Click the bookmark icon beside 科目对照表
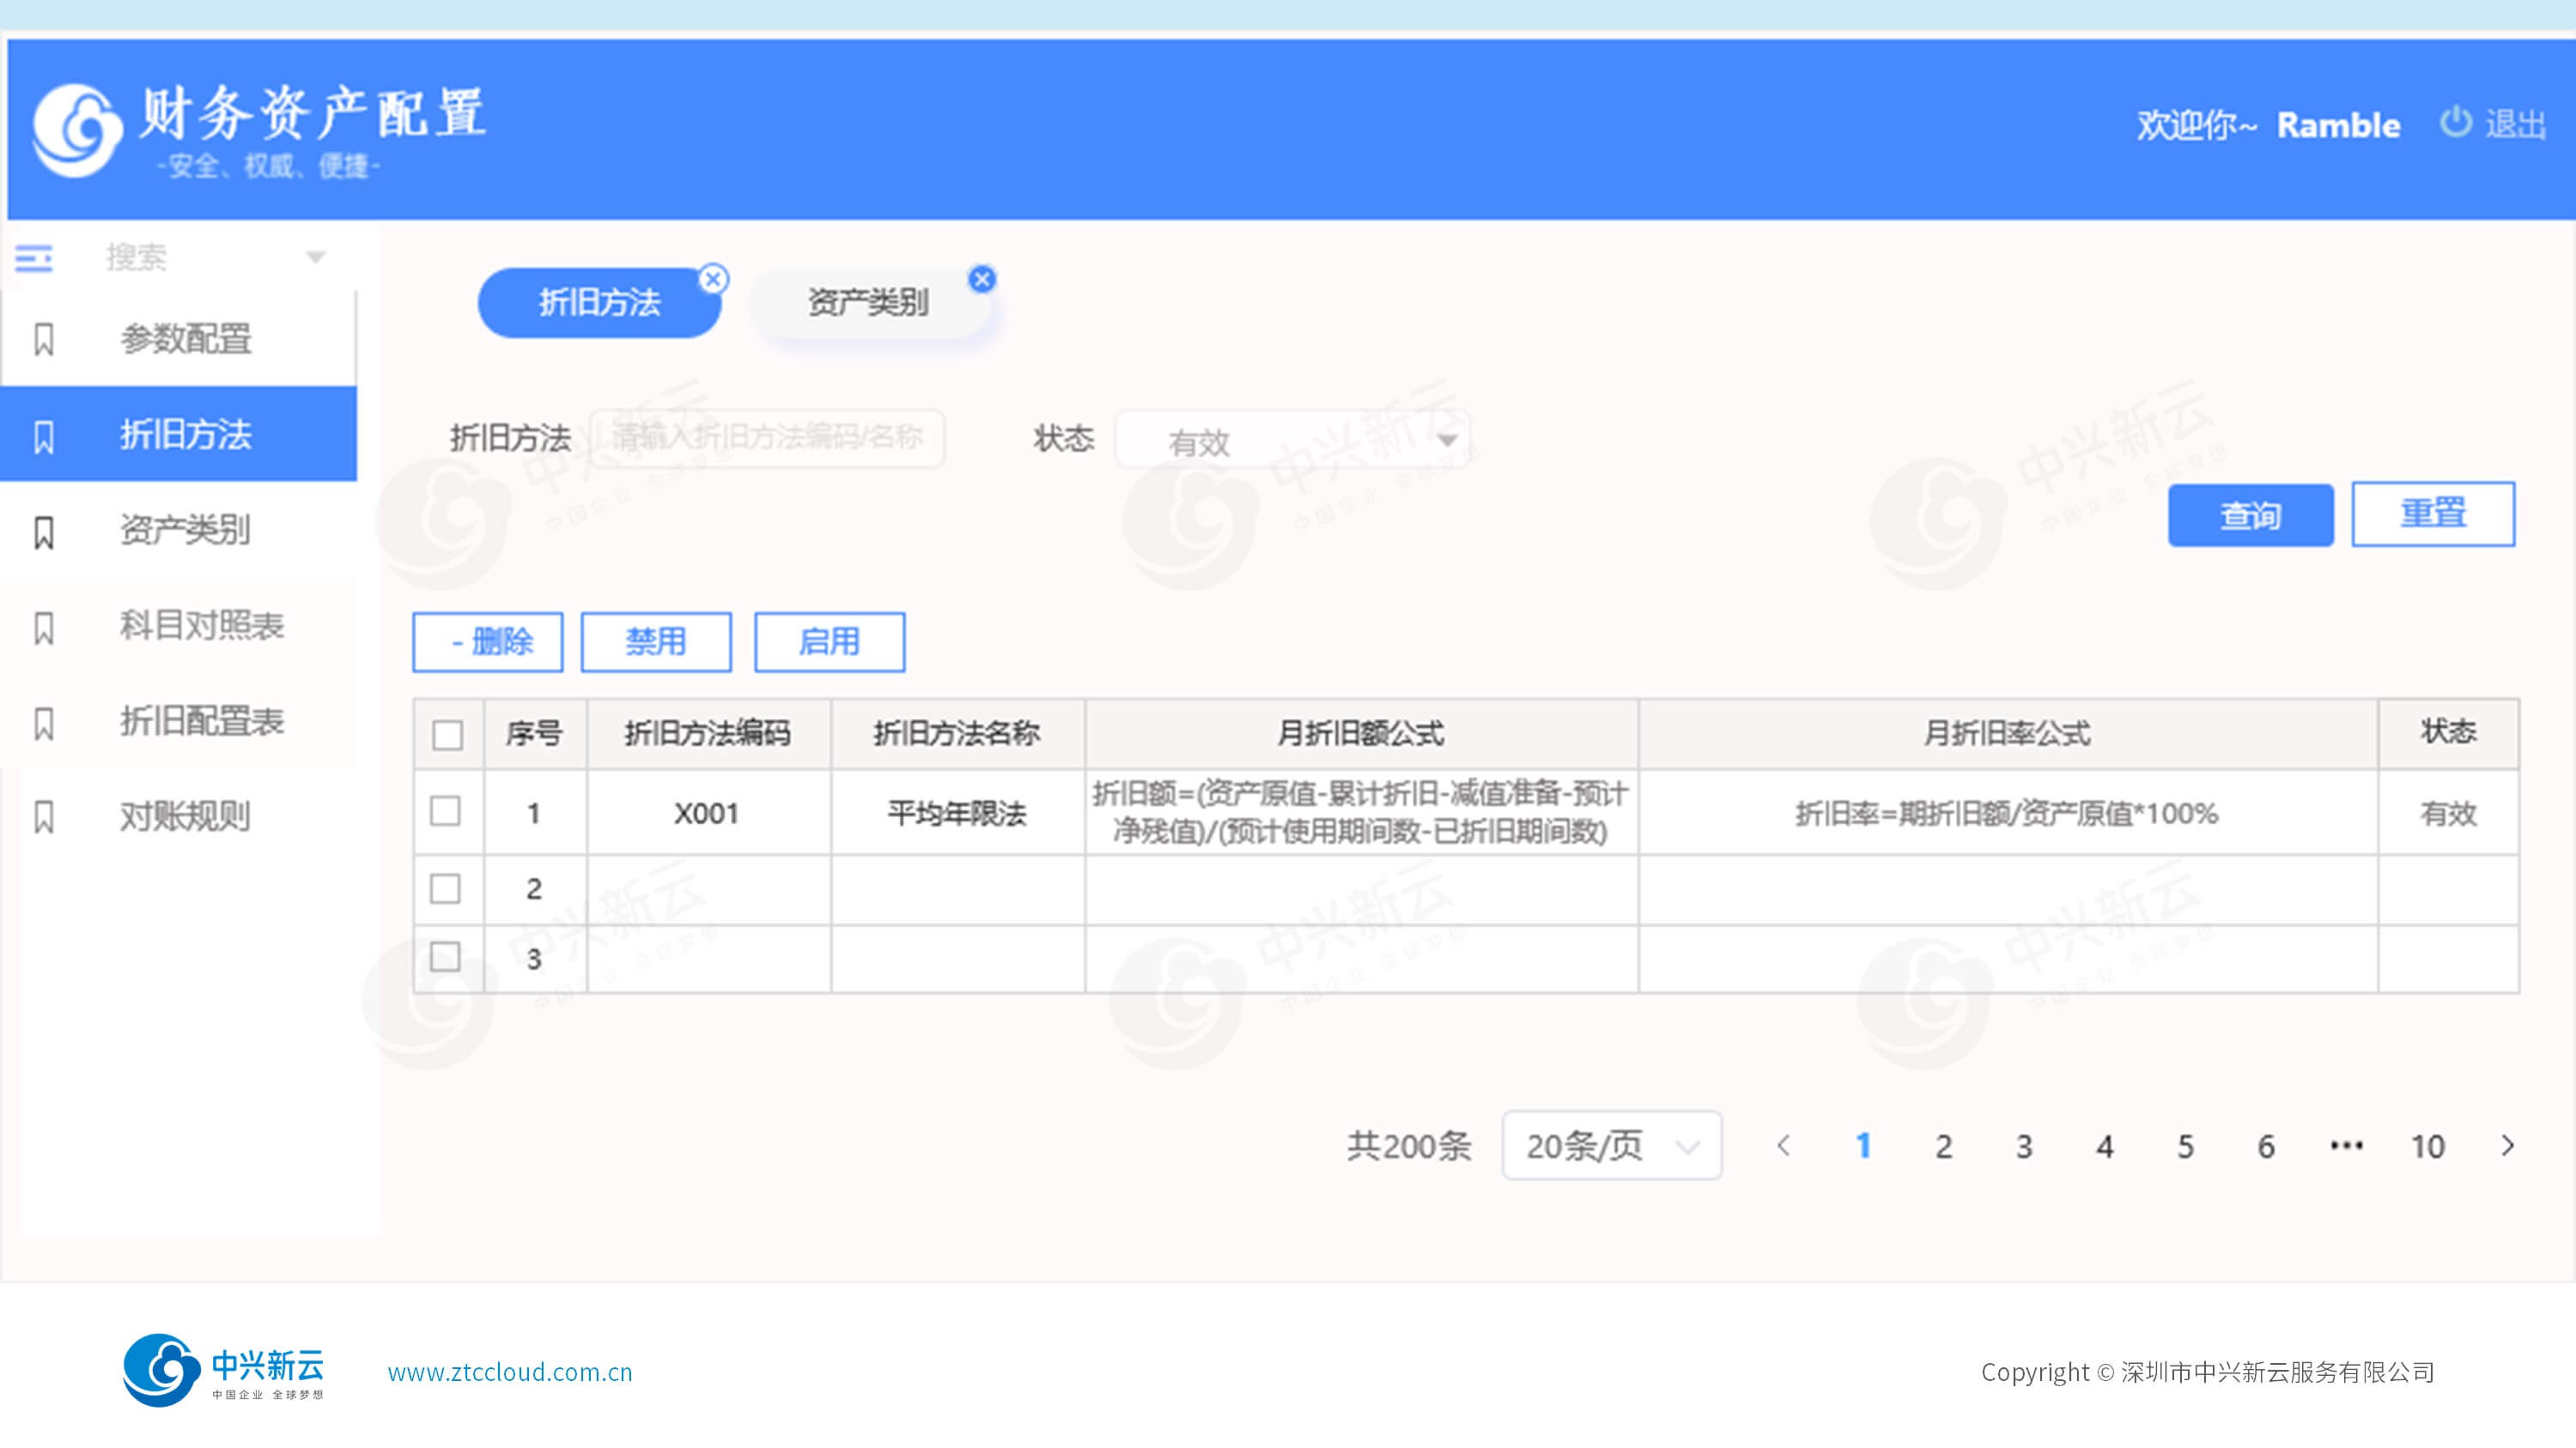 coord(44,627)
